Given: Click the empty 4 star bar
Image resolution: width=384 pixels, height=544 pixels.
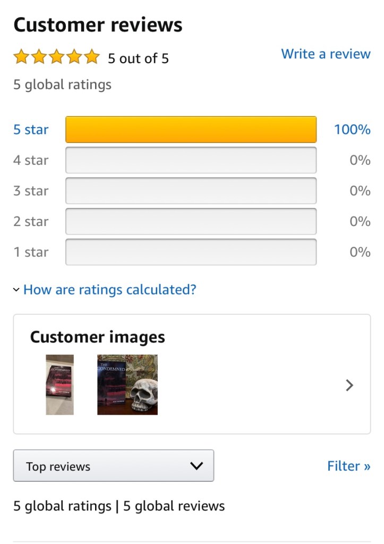Looking at the screenshot, I should point(191,160).
